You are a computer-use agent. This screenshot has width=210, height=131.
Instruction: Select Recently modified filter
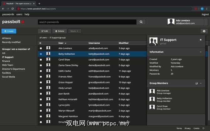[11, 42]
